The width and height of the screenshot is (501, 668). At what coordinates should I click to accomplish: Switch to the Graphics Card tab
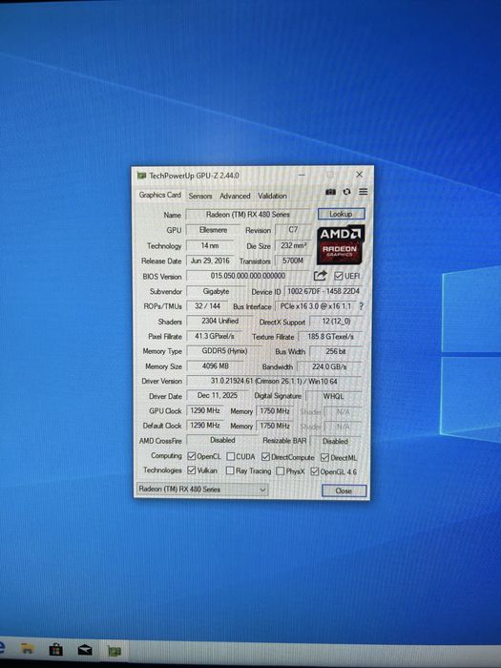pyautogui.click(x=159, y=195)
